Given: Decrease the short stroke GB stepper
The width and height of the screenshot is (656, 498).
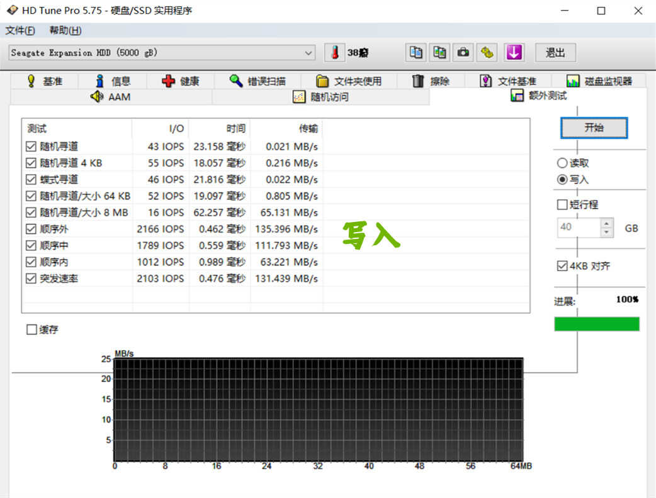Looking at the screenshot, I should (x=607, y=232).
